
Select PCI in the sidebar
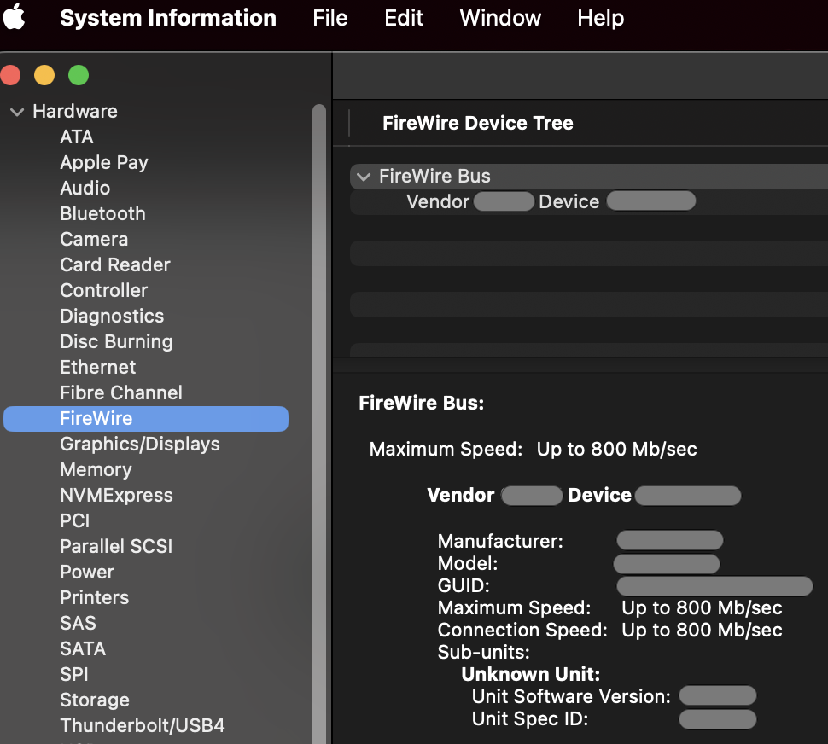coord(74,520)
